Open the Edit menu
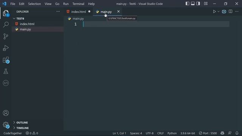242x136 pixels. pos(22,4)
